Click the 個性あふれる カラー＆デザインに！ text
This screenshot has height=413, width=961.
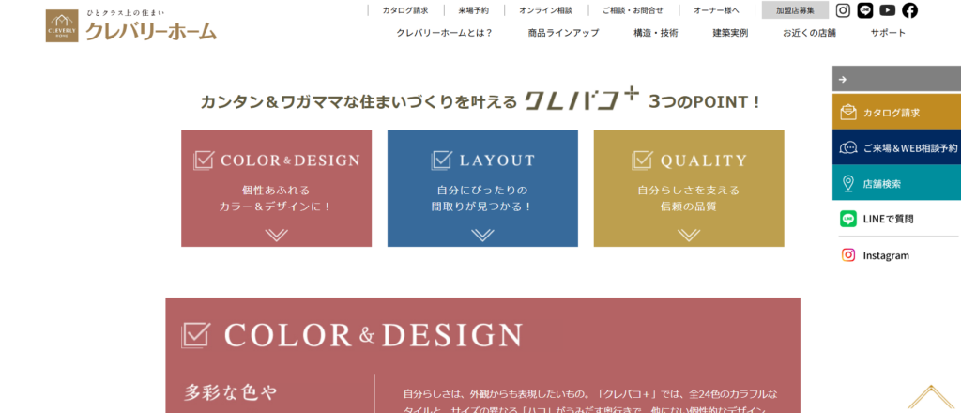tap(277, 198)
